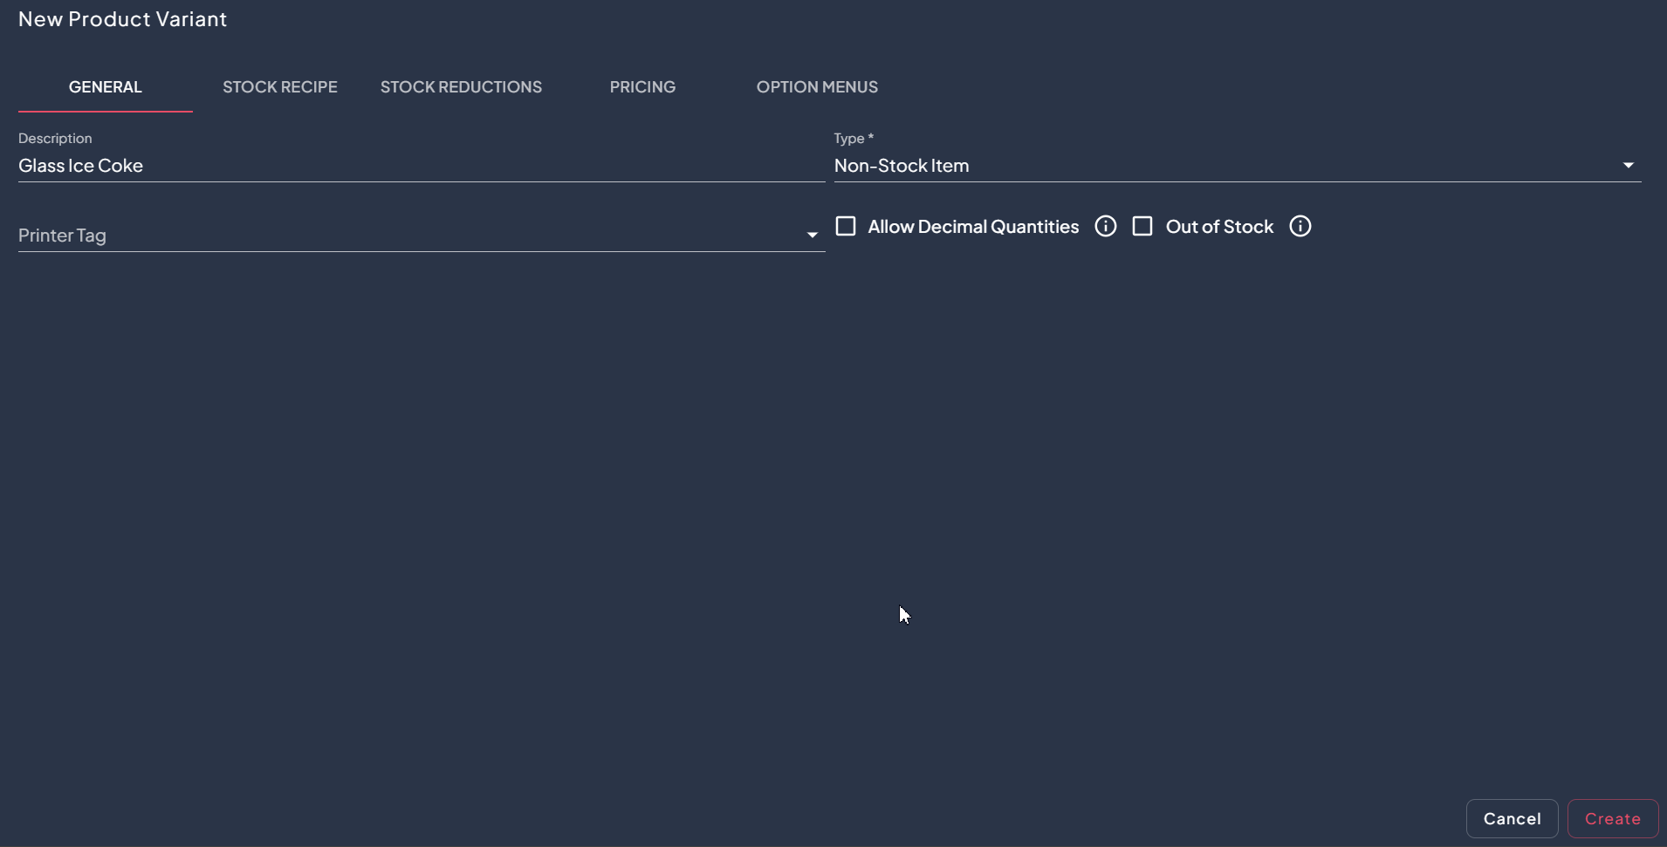Screen dimensions: 1667x847
Task: Open the Printer Tag dropdown field
Action: 410,236
